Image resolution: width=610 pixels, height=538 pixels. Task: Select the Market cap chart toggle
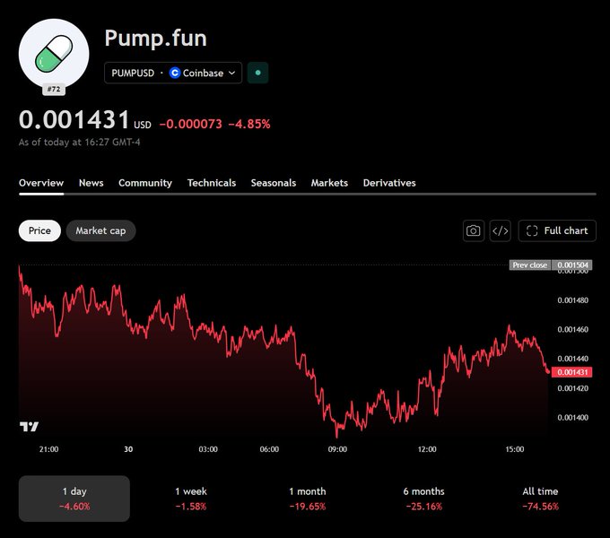(x=100, y=231)
